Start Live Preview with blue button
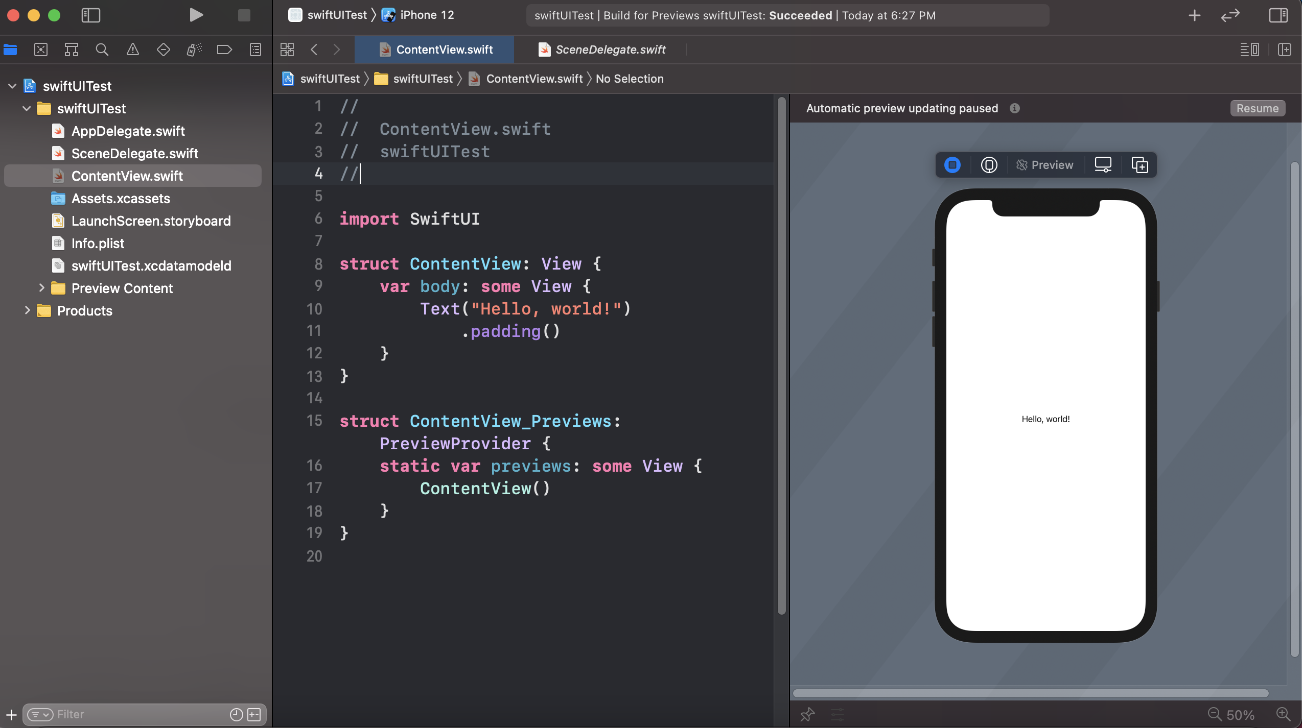Screen dimensions: 1302x728 click(952, 165)
